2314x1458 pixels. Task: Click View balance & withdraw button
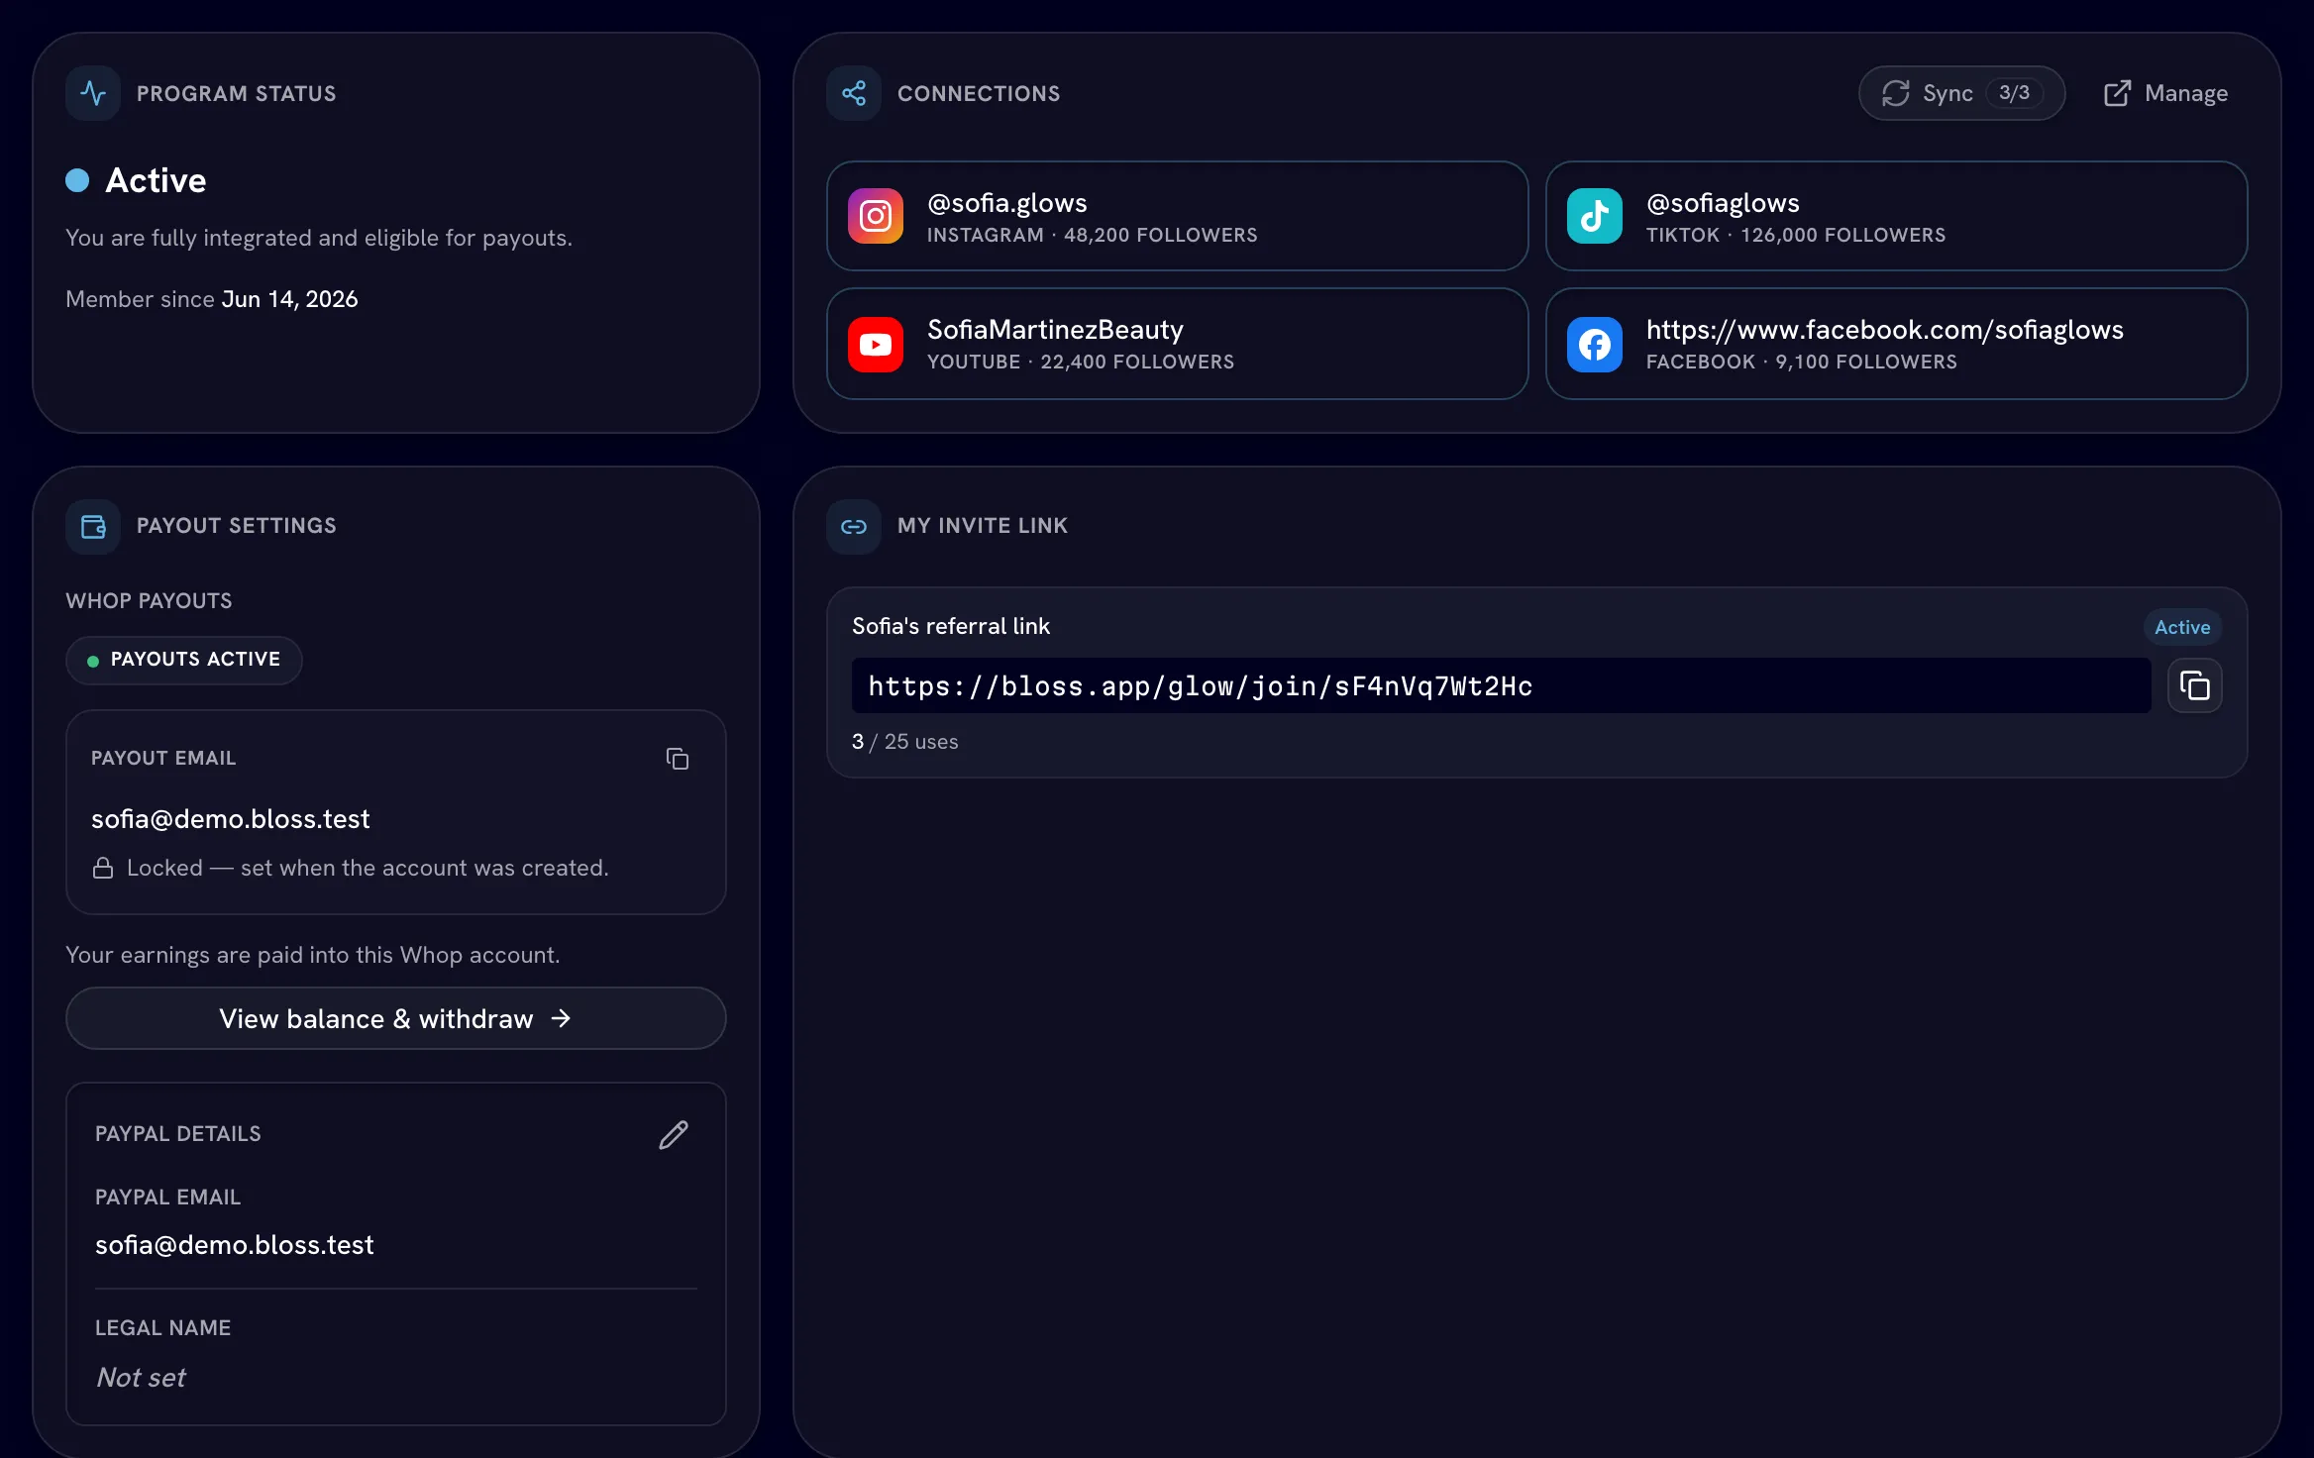[396, 1018]
